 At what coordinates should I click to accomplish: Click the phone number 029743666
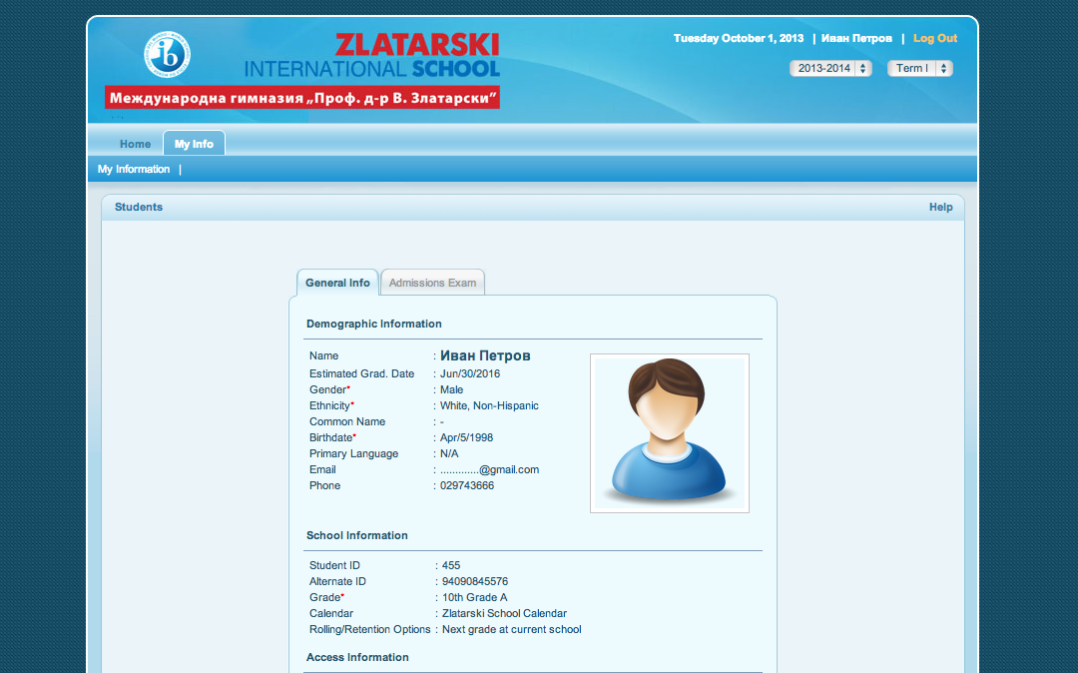point(467,485)
